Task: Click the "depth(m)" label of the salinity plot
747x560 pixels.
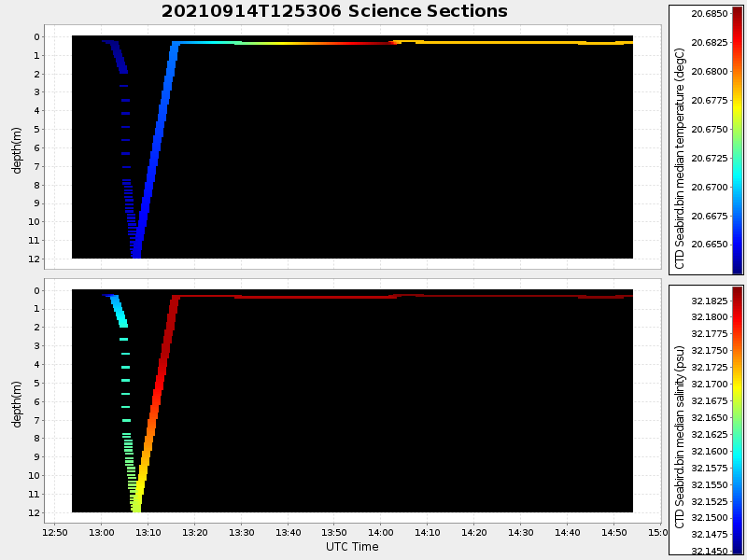Action: [x=17, y=404]
